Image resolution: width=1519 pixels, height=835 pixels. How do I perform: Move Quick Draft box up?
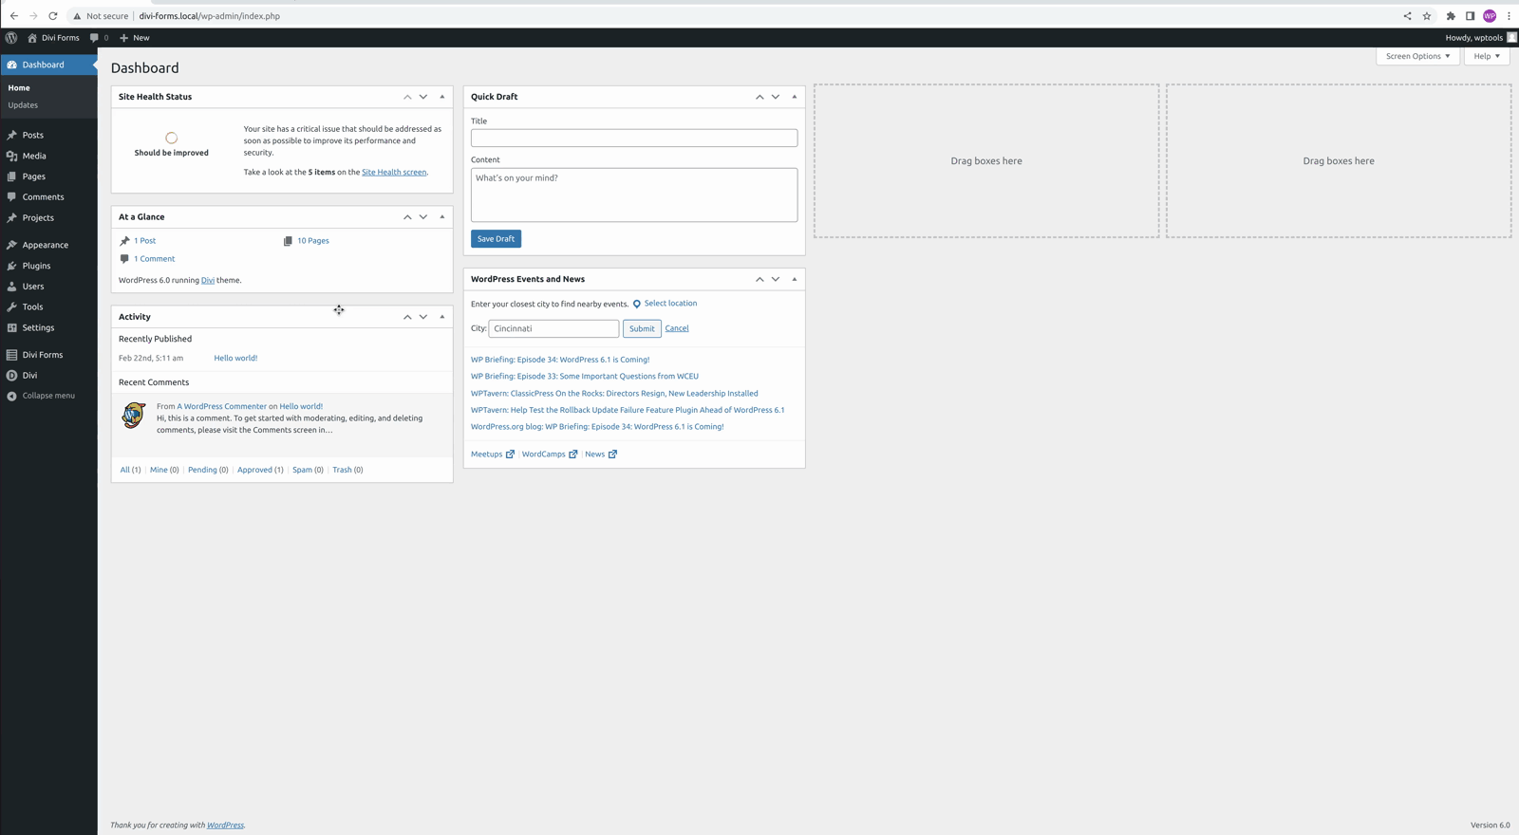pyautogui.click(x=759, y=97)
